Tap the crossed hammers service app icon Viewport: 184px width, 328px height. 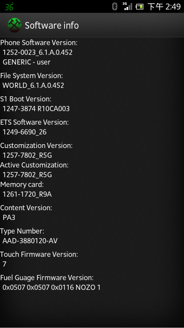pyautogui.click(x=15, y=25)
